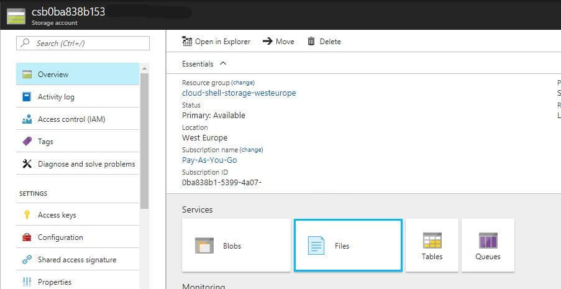Click the Properties bars icon

click(27, 282)
